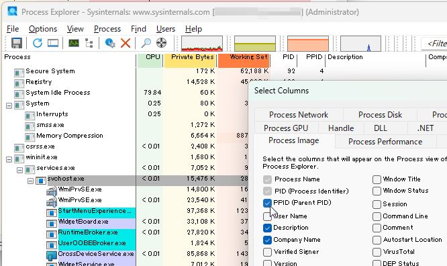Collapse the svchost.exe tree node
The image size is (447, 266).
point(30,181)
